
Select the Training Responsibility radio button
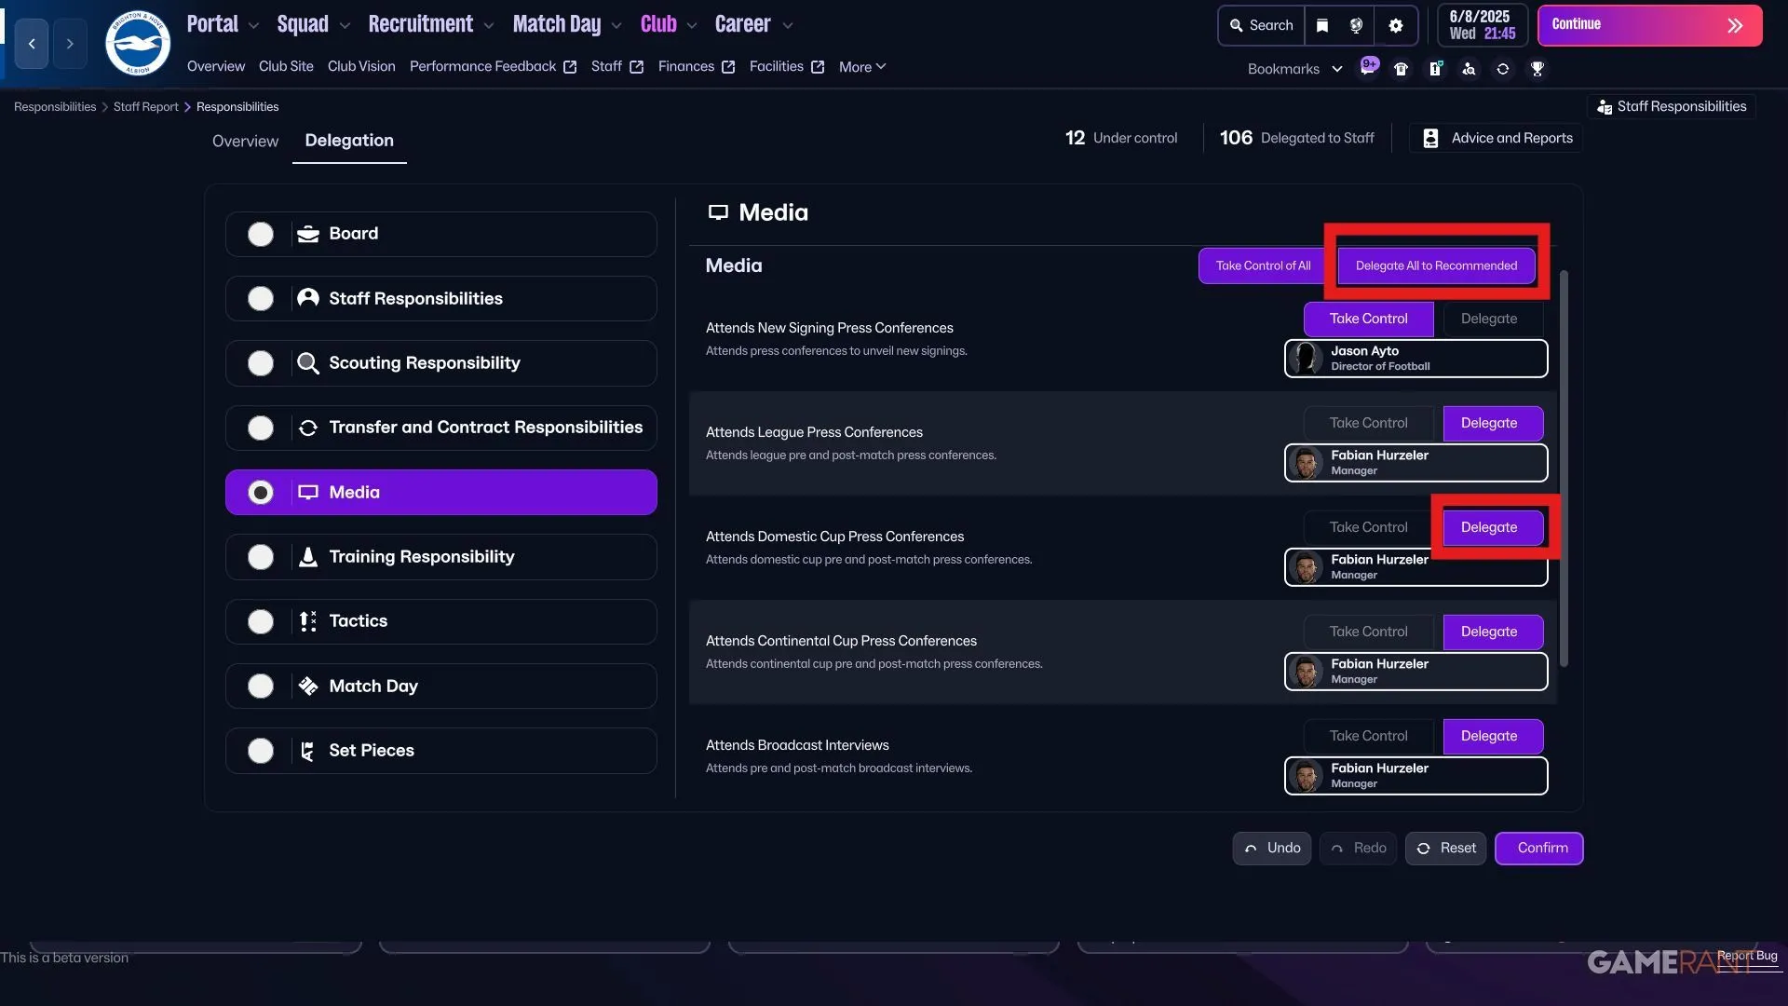(261, 556)
